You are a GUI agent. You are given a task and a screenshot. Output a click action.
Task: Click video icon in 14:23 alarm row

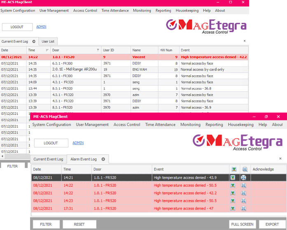pyautogui.click(x=243, y=201)
